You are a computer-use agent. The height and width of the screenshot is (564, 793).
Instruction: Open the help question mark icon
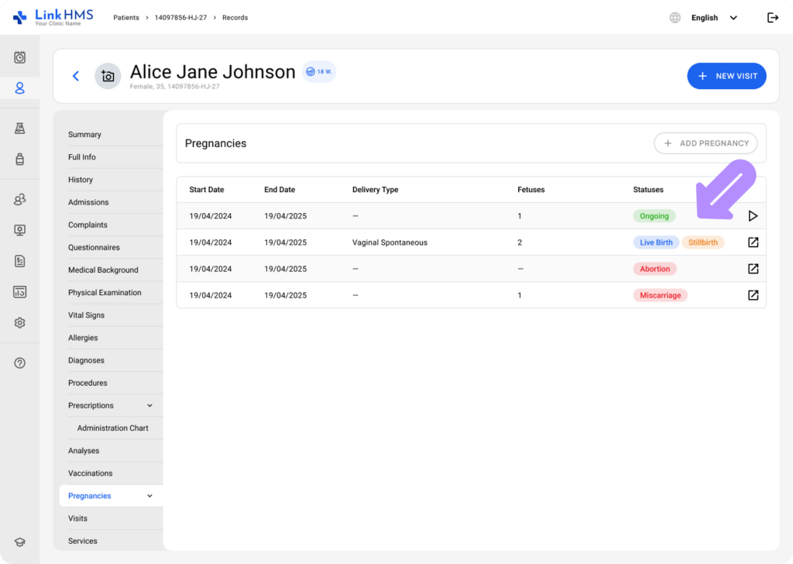pos(19,362)
